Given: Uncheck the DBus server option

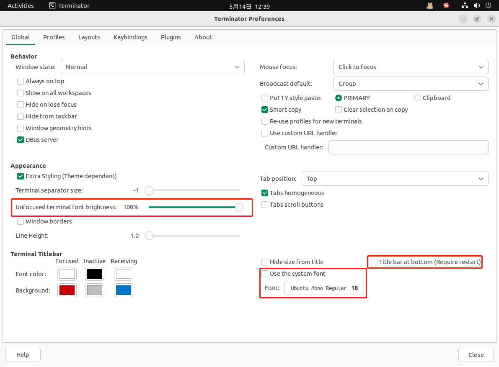Looking at the screenshot, I should (21, 140).
